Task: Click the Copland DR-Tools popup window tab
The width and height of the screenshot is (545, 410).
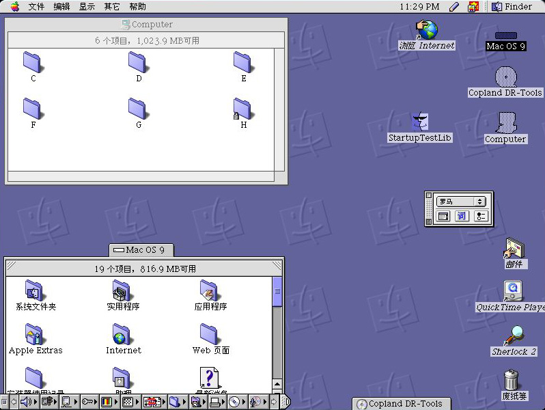Action: 400,404
